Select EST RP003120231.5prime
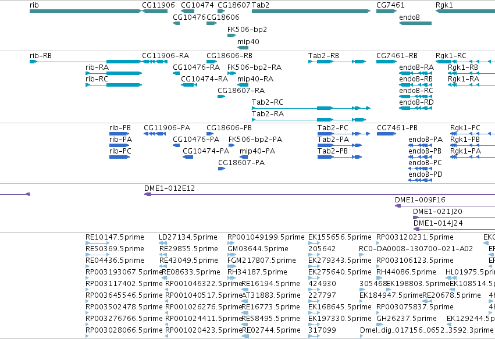Viewport: 495px width, 339px height. click(415, 238)
